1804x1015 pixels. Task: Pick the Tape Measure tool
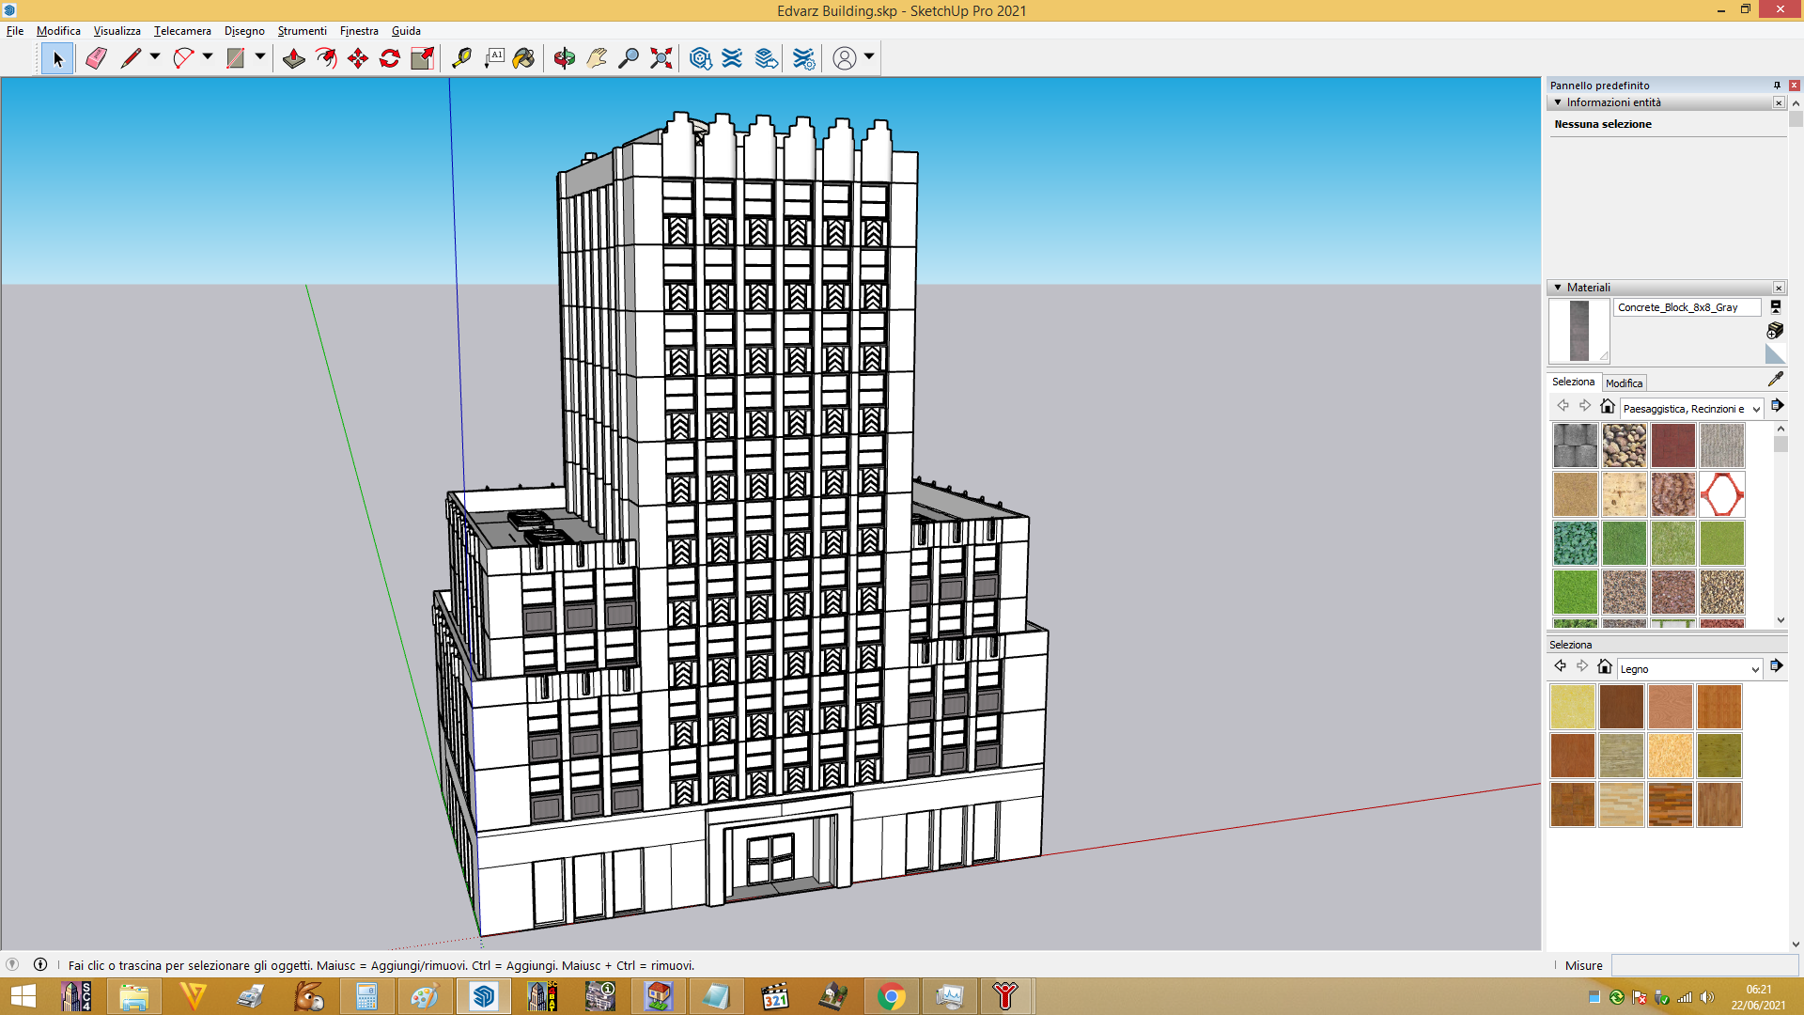pyautogui.click(x=461, y=58)
